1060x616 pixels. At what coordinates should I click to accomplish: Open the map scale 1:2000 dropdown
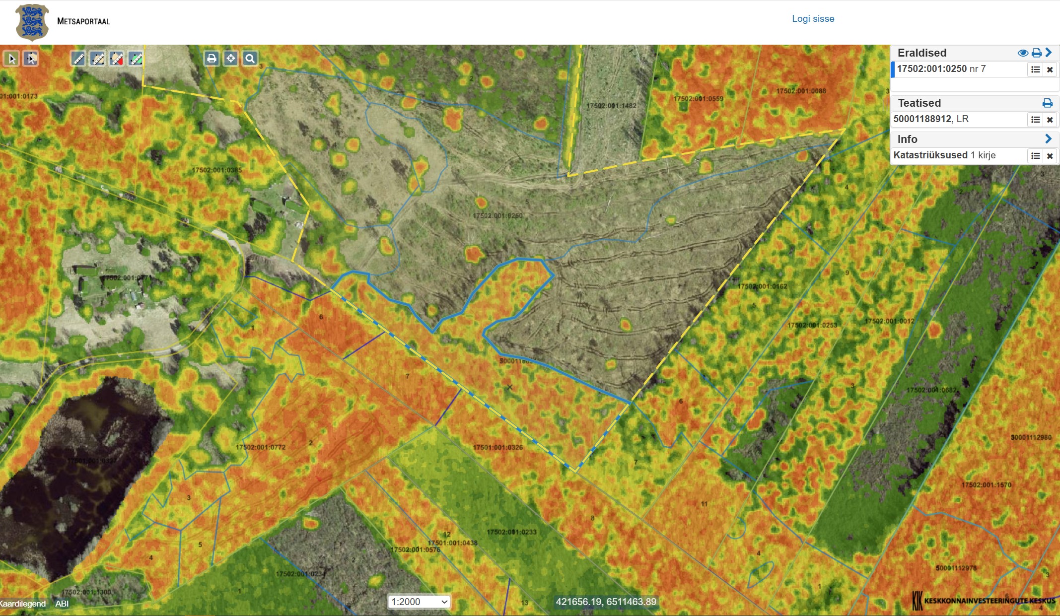(419, 602)
